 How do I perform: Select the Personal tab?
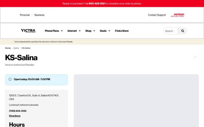[25, 15]
